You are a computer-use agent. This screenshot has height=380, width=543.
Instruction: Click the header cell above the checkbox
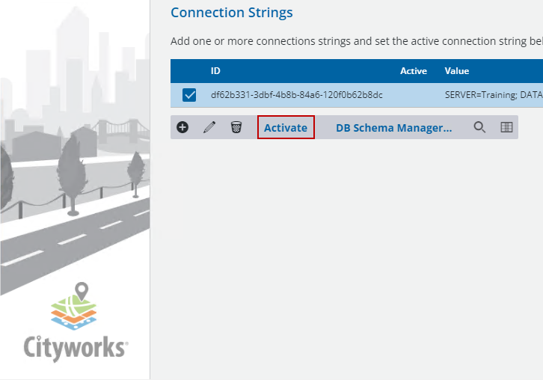tap(189, 71)
